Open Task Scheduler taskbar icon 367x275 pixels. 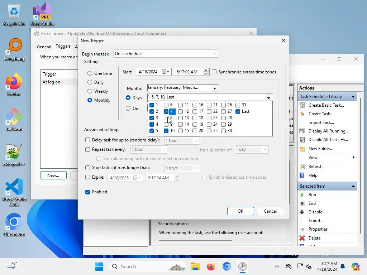coord(243,266)
